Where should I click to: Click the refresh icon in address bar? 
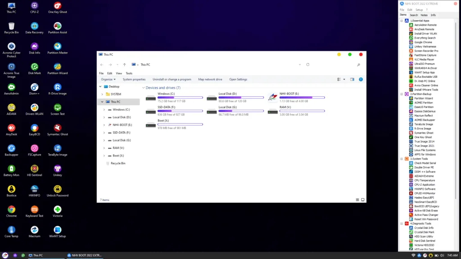pyautogui.click(x=307, y=65)
